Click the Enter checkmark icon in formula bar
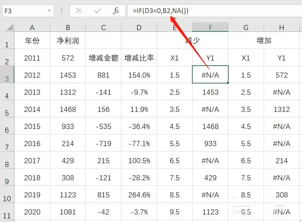 coord(98,11)
